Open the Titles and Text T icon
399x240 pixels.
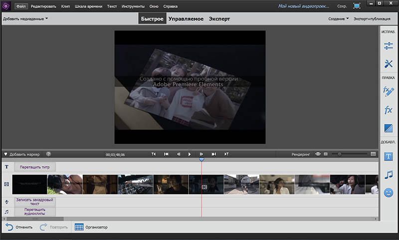(389, 157)
